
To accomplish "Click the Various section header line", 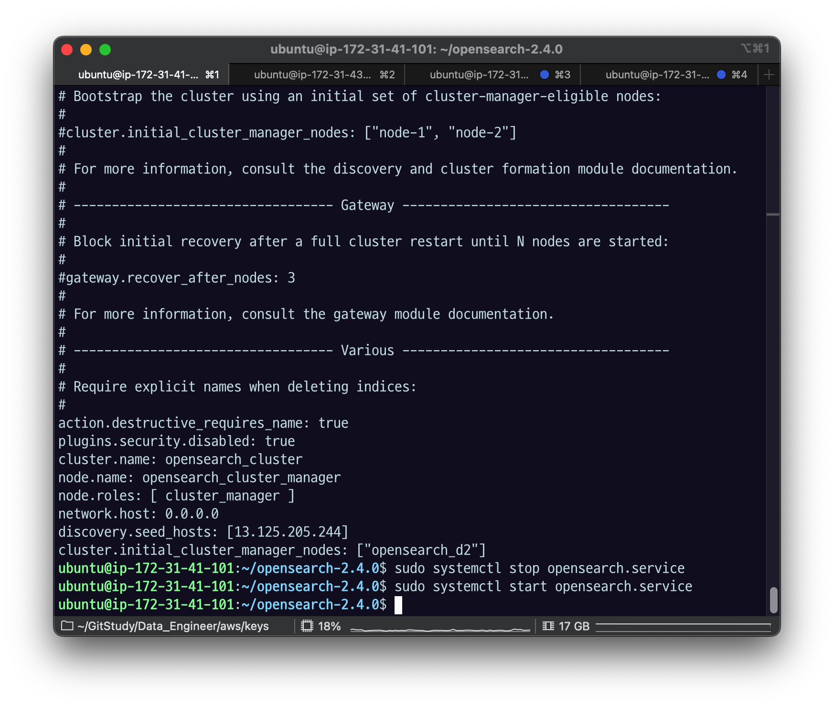I will click(x=364, y=351).
